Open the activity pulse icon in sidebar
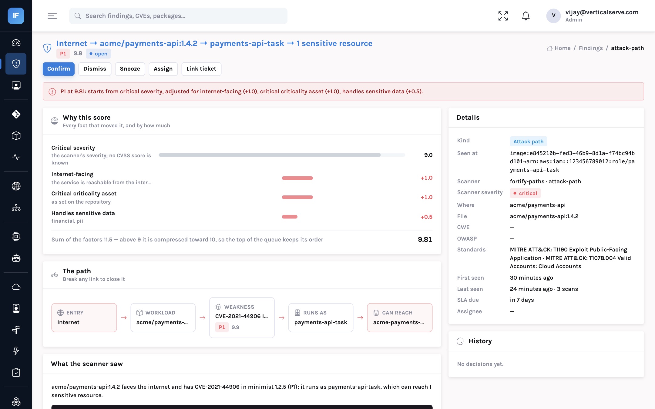Viewport: 655px width, 409px height. pyautogui.click(x=16, y=157)
